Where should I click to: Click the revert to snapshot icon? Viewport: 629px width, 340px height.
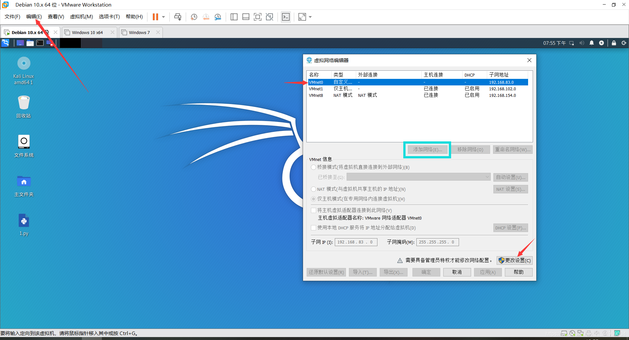206,17
